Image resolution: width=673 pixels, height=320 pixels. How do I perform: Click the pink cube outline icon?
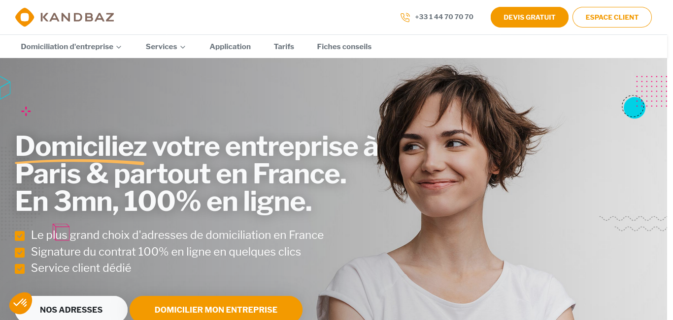pos(61,232)
